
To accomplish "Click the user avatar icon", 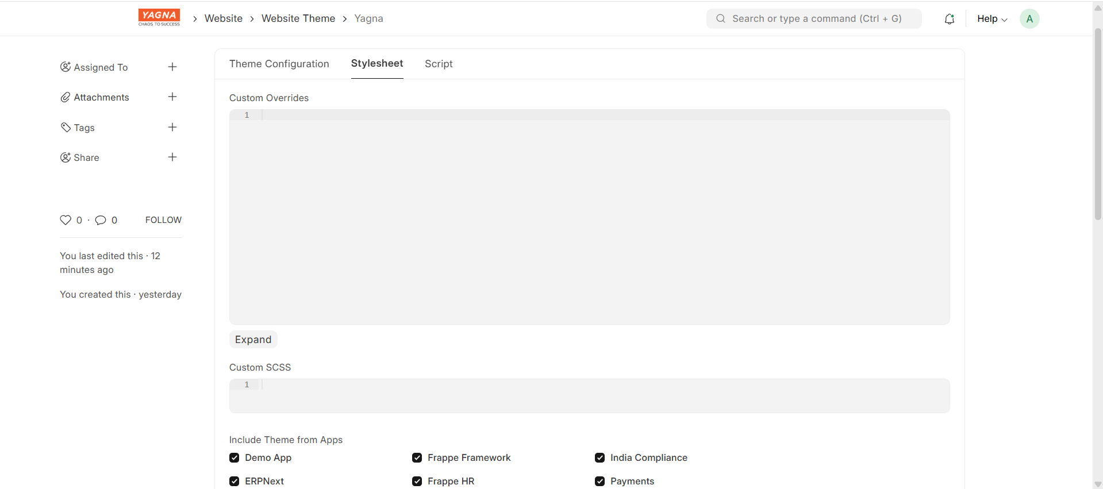I will tap(1029, 19).
